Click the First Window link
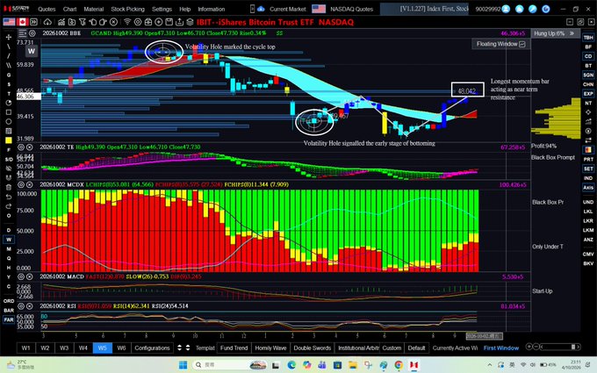 tap(501, 348)
